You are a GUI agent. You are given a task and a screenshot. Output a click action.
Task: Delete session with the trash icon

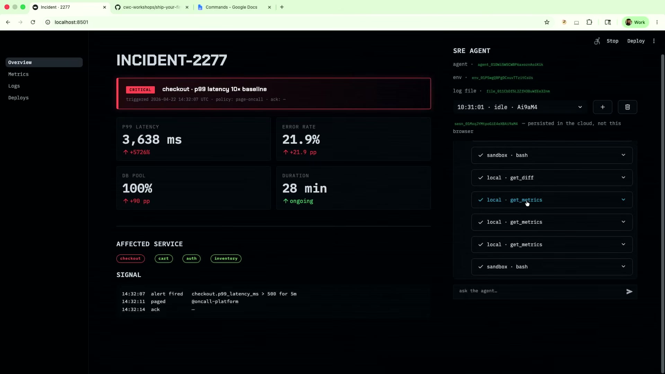[x=628, y=107]
